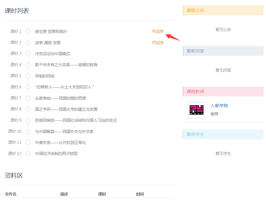Click the timeline circle for 课时 1
266x202 pixels.
tap(28, 31)
